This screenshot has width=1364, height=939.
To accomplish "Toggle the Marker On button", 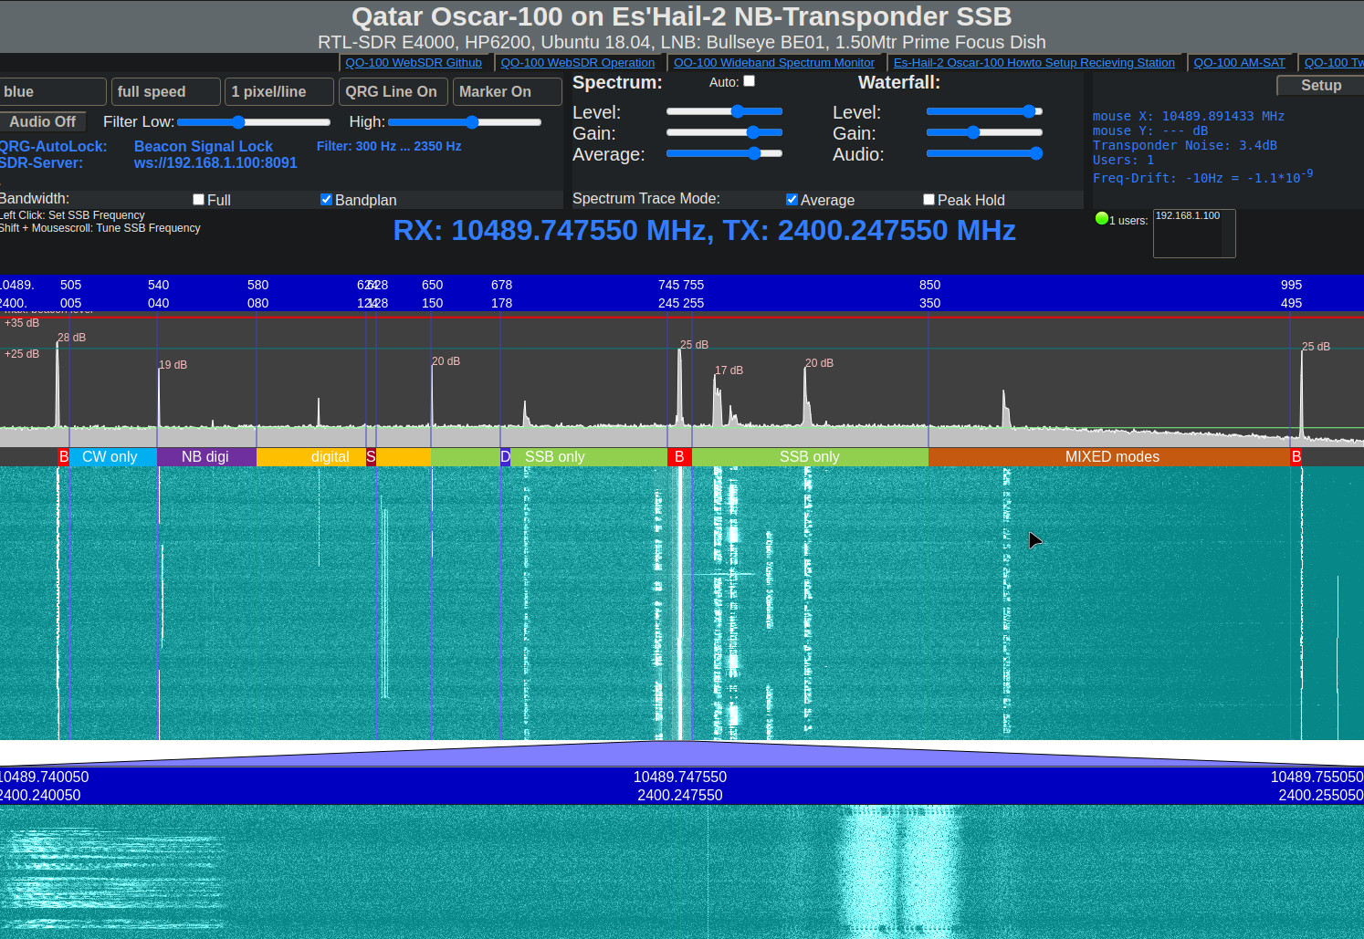I will tap(507, 91).
